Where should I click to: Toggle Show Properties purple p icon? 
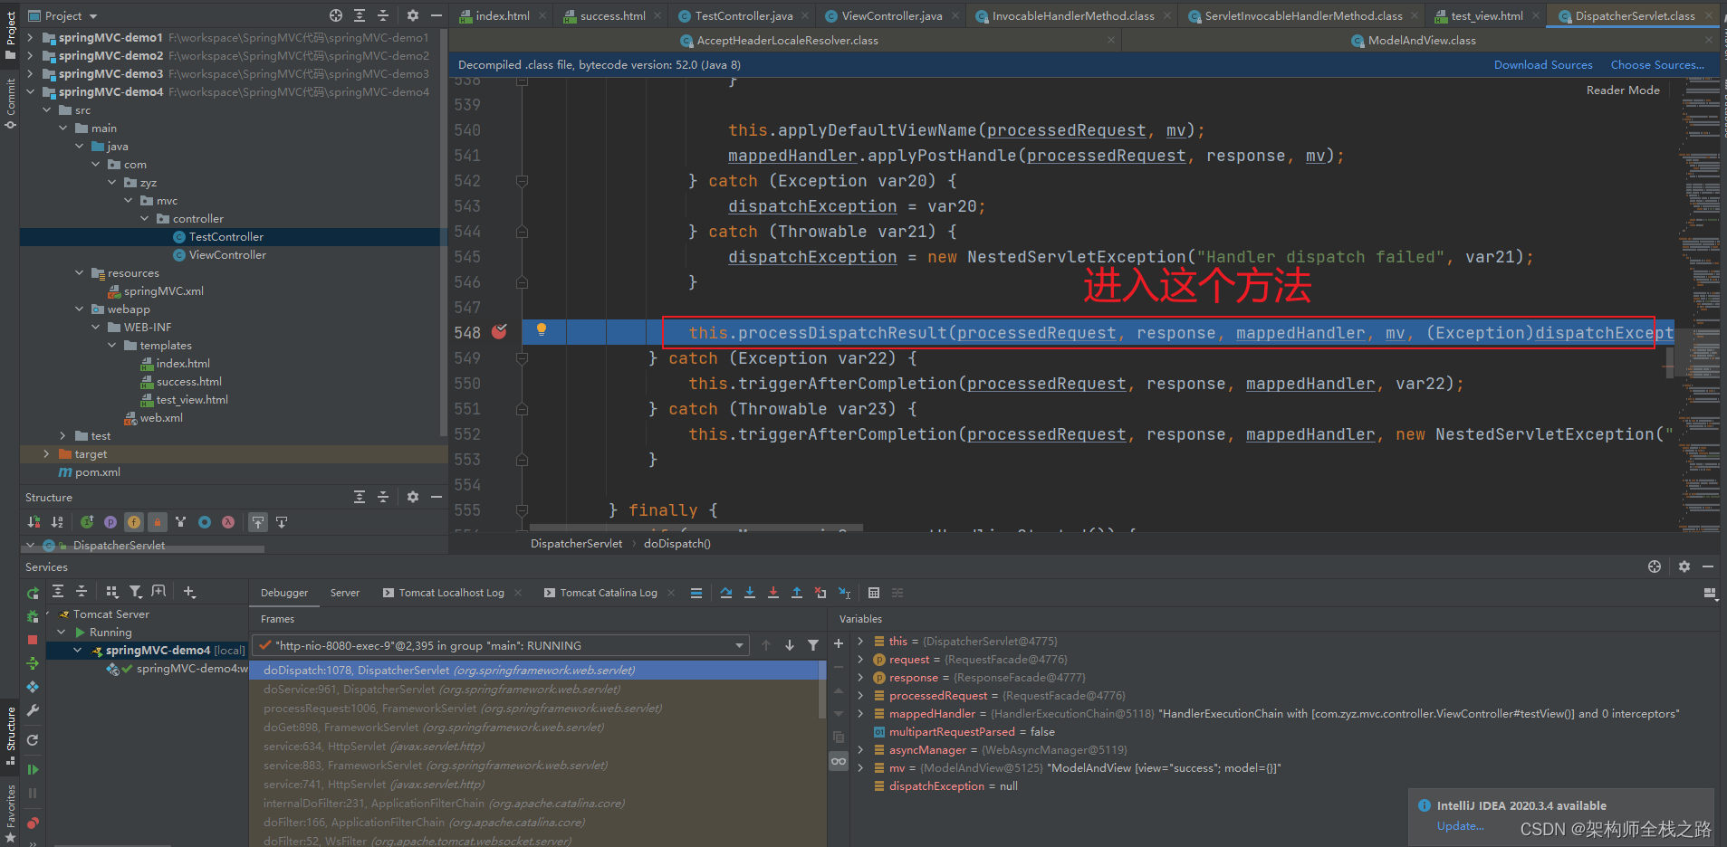pyautogui.click(x=110, y=522)
